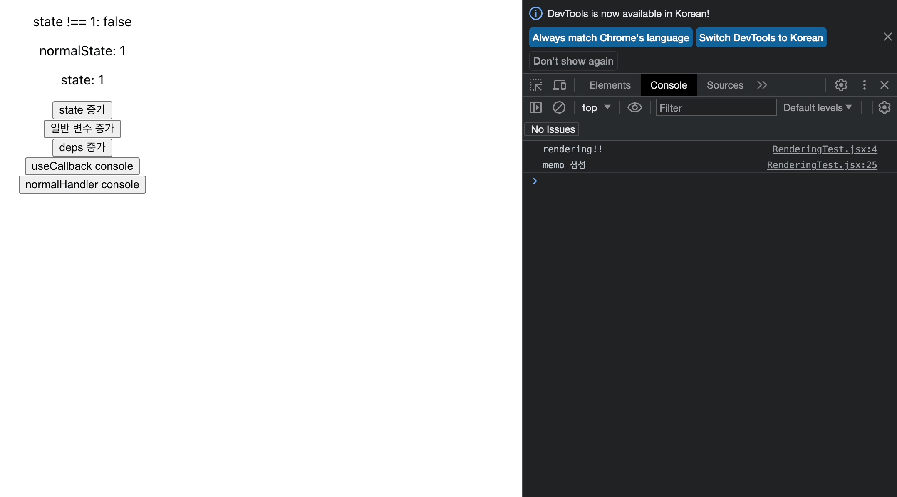The image size is (897, 497).
Task: Open console settings gear icon
Action: [884, 108]
